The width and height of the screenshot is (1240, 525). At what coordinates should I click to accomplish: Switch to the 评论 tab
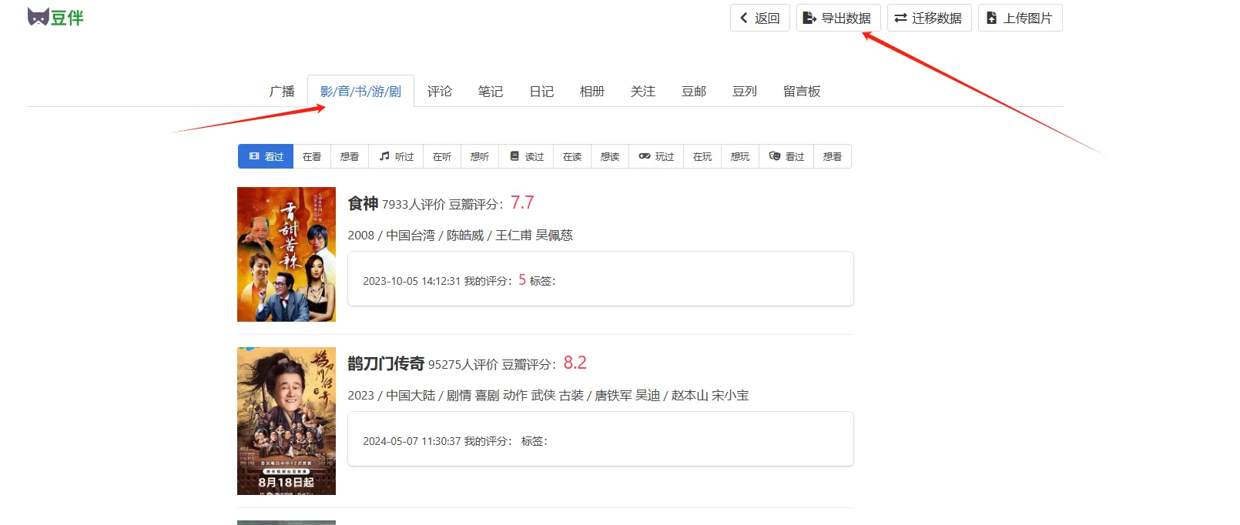[440, 92]
